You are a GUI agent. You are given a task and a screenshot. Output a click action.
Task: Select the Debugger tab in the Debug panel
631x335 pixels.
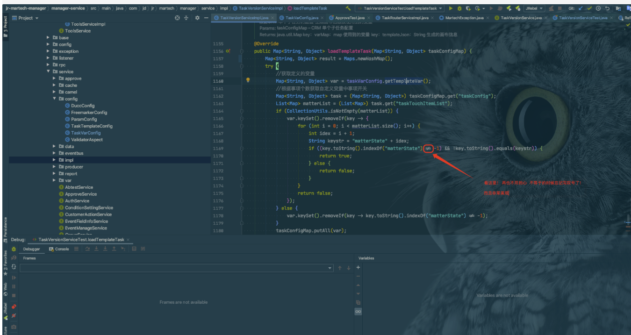(32, 249)
